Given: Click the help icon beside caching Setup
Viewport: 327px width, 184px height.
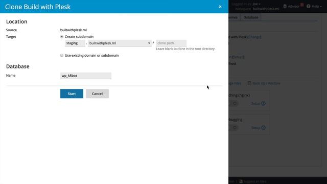Looking at the screenshot, I should click(x=264, y=103).
